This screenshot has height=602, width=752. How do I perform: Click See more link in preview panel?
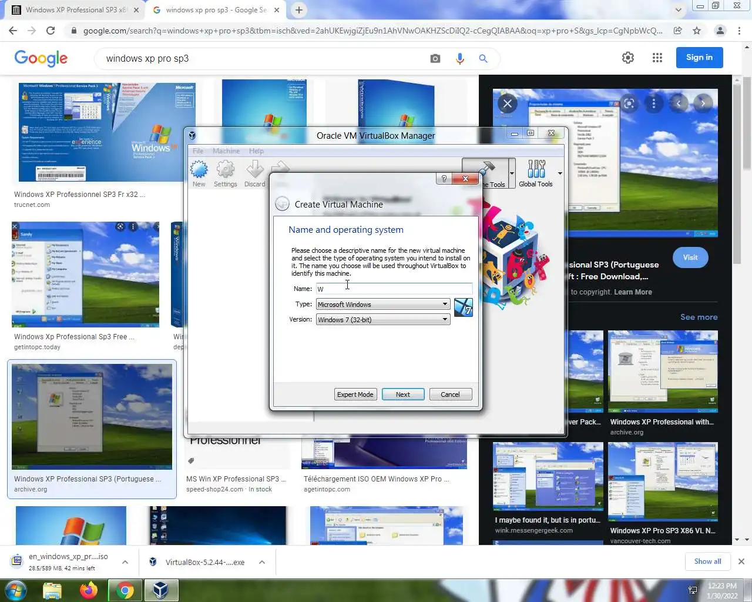tap(699, 317)
